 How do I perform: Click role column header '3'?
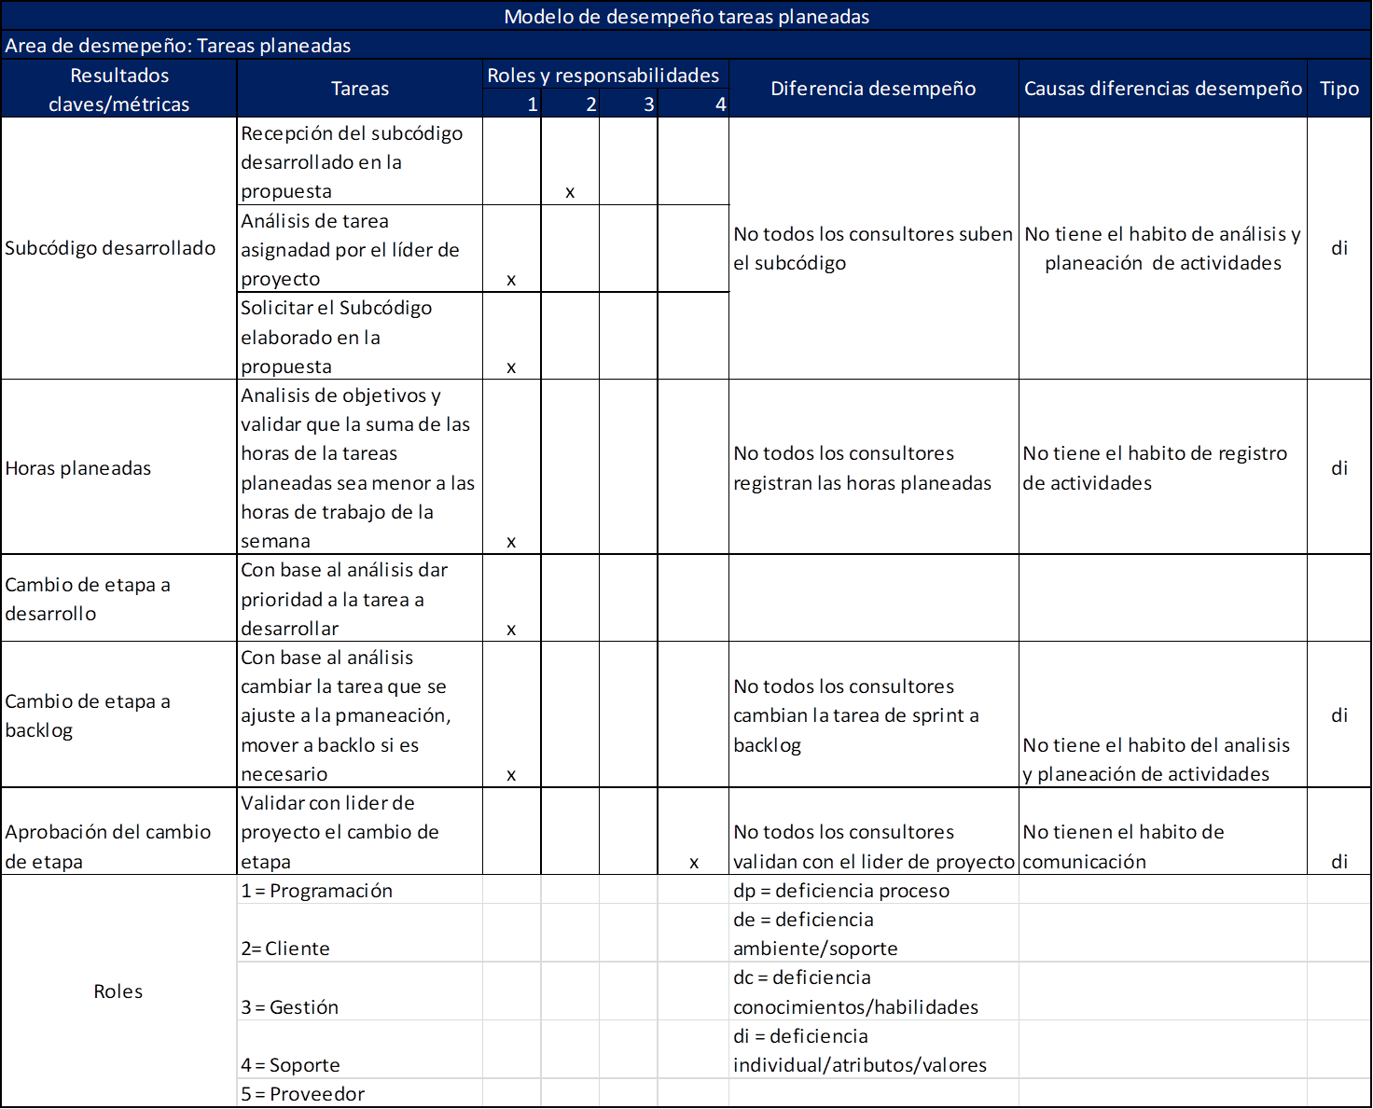(x=629, y=104)
